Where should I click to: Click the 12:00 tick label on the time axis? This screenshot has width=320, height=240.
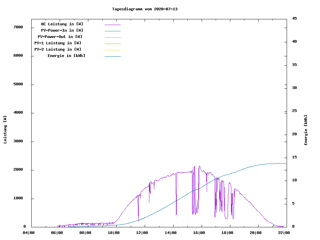(x=142, y=233)
